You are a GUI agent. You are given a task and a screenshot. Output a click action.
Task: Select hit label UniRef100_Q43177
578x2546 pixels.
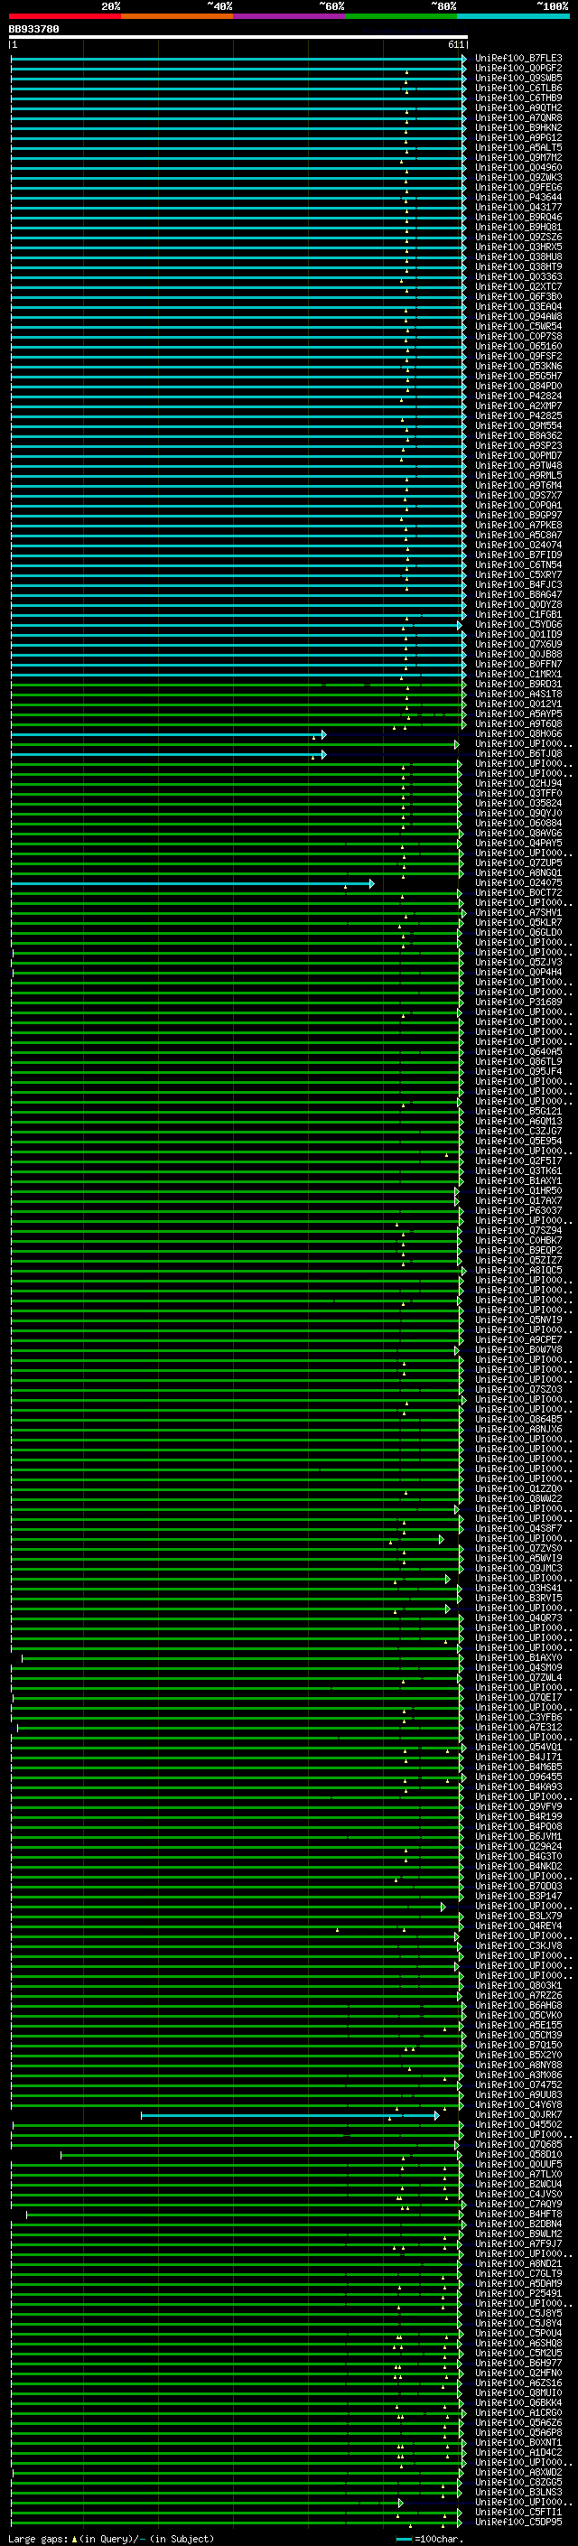518,208
